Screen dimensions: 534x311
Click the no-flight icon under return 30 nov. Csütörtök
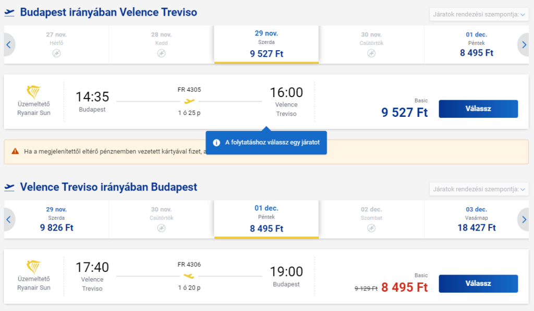pos(162,228)
